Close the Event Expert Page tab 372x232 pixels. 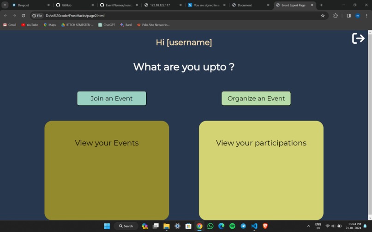312,5
